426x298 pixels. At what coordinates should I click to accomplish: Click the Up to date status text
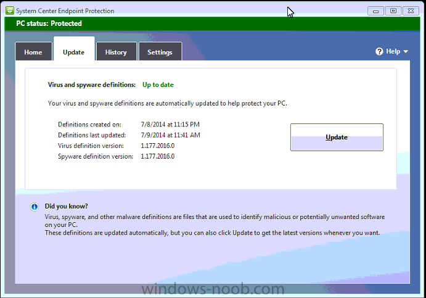click(158, 85)
